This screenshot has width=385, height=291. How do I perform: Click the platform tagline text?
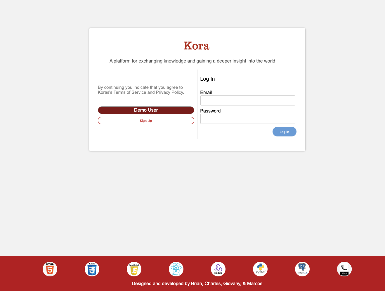tap(192, 61)
